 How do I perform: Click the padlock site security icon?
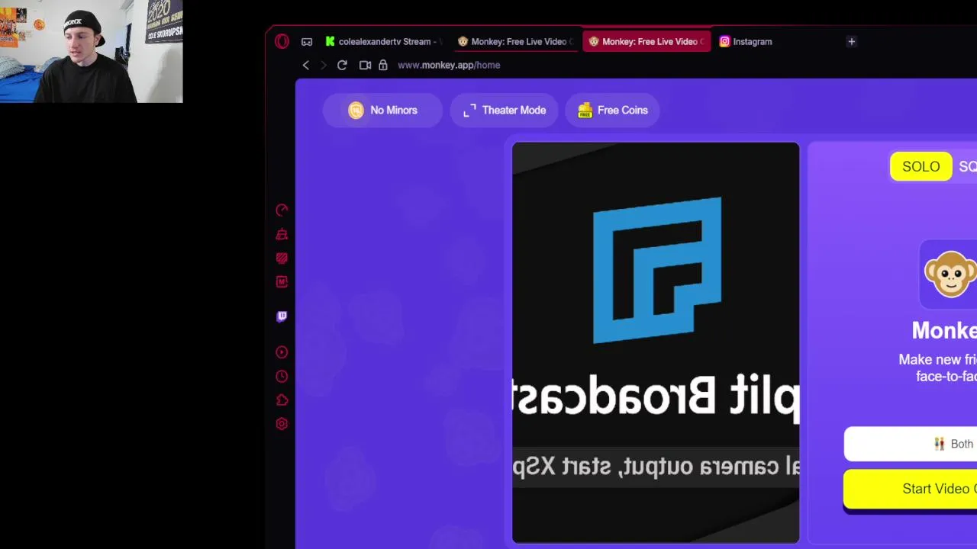(383, 65)
